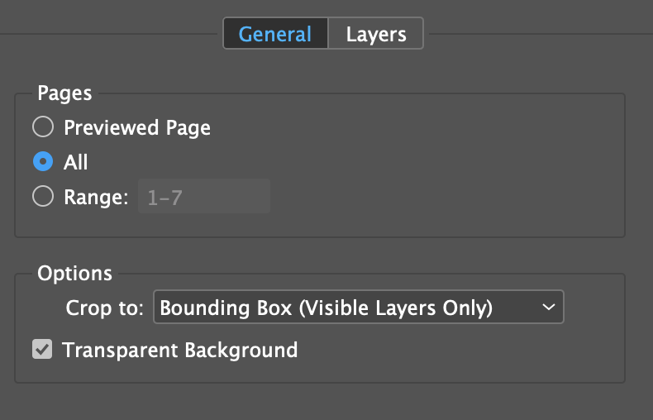
Task: Click the Crop to: label
Action: (104, 308)
